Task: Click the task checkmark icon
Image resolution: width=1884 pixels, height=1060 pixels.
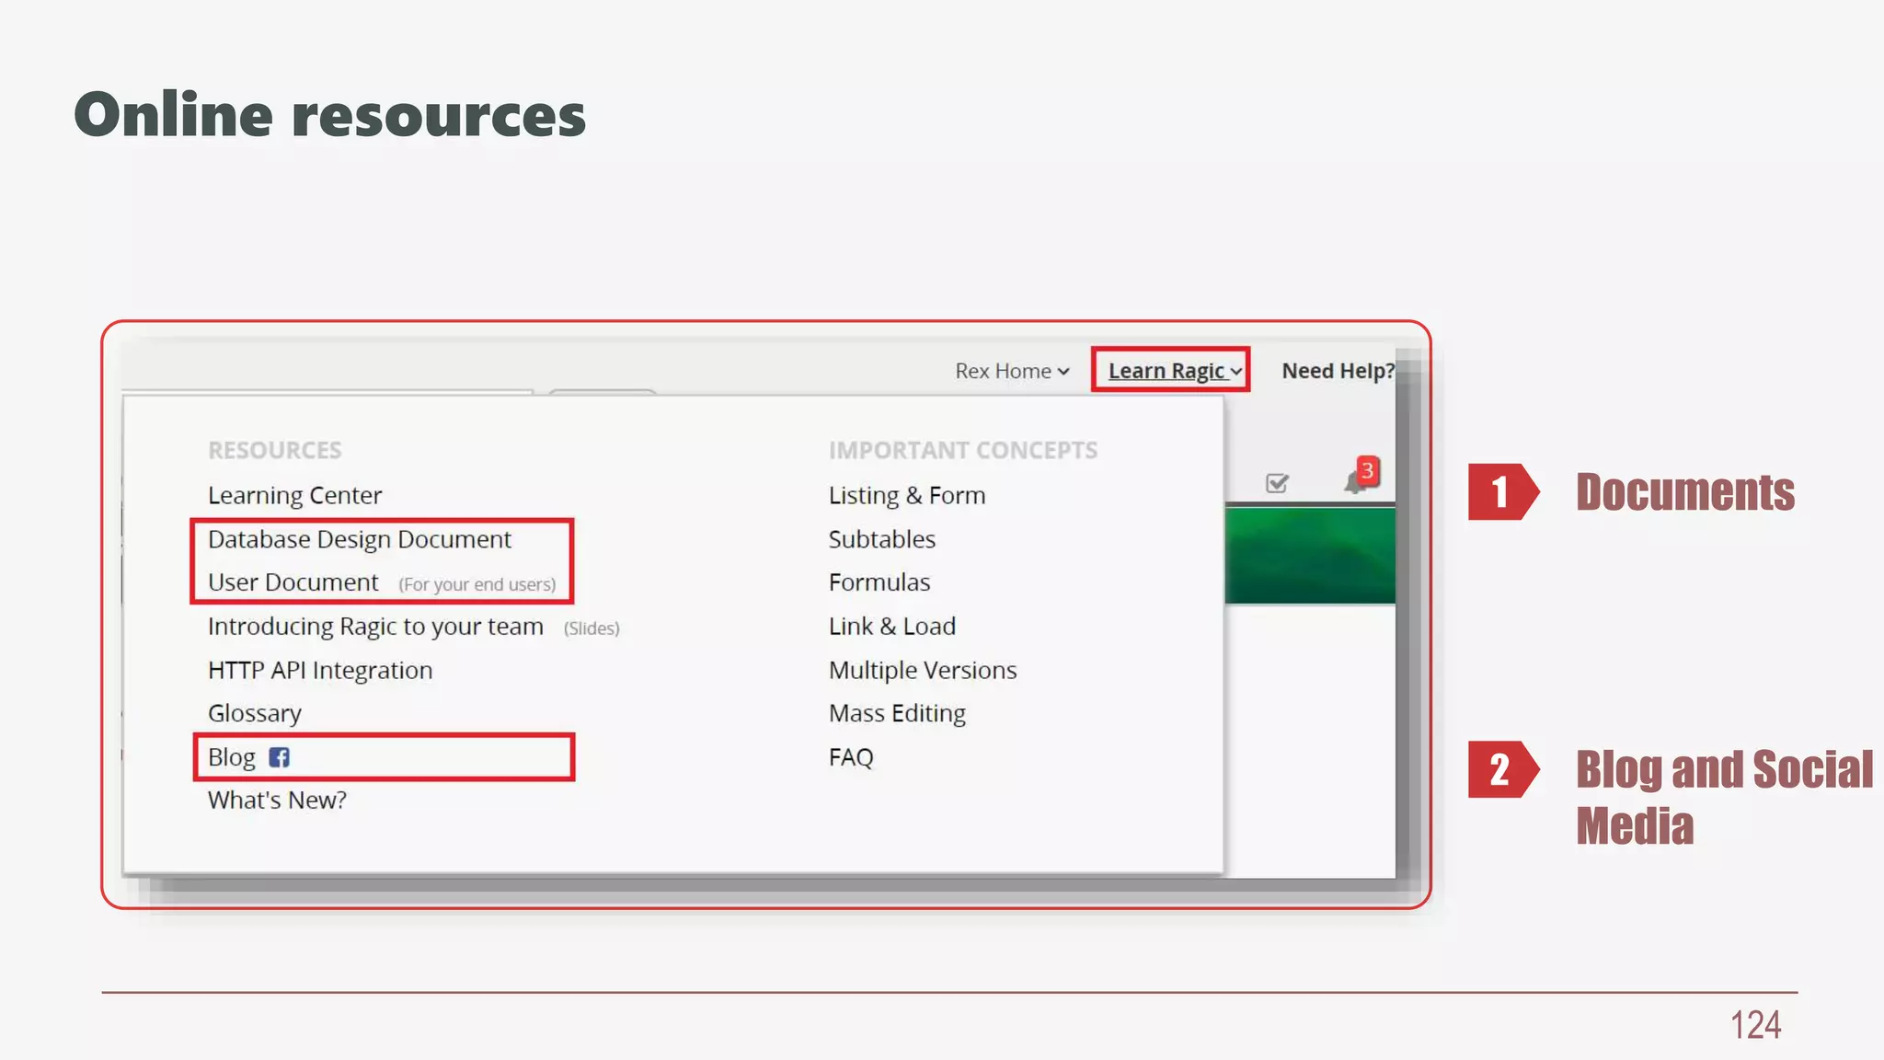Action: pyautogui.click(x=1277, y=483)
